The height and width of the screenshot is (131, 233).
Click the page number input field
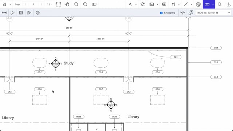[x=33, y=4]
